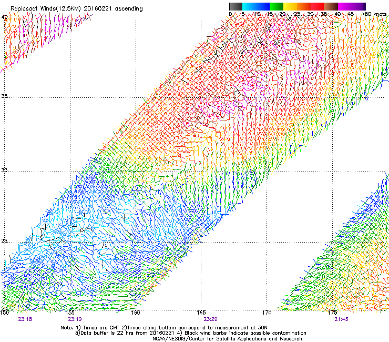
Task: Click the brown 35-40 knots legend segment
Action: pyautogui.click(x=331, y=6)
